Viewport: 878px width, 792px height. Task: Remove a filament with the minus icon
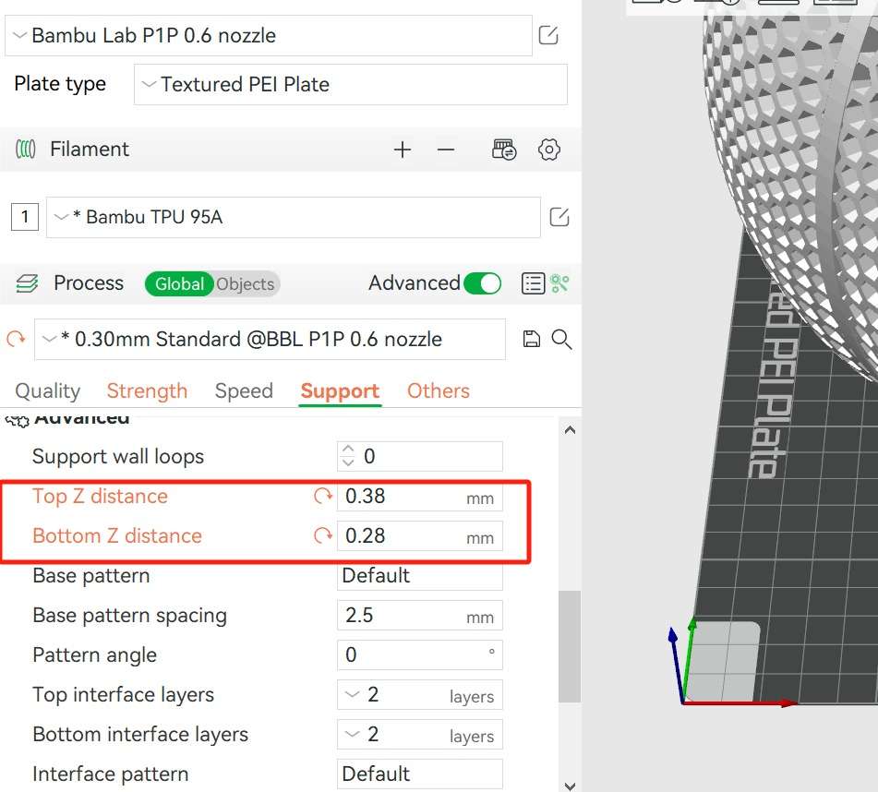pyautogui.click(x=446, y=150)
